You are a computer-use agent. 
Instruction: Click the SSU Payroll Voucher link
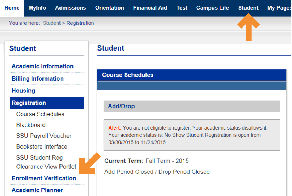pos(44,136)
